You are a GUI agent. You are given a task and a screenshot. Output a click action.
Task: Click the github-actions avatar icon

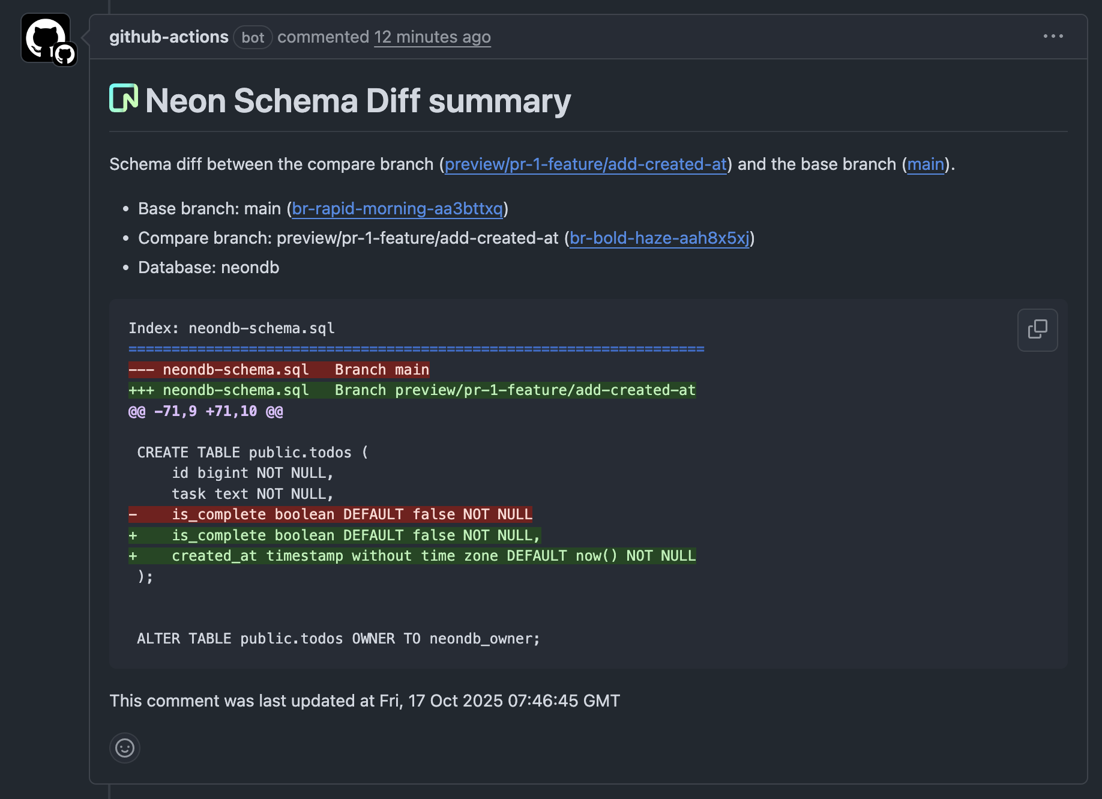(x=46, y=38)
